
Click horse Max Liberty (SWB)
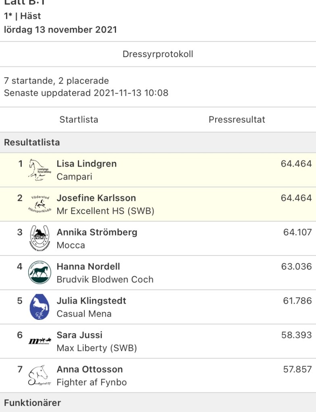tap(97, 348)
